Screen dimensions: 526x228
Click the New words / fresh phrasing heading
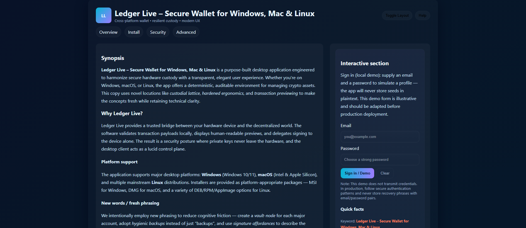tap(130, 203)
